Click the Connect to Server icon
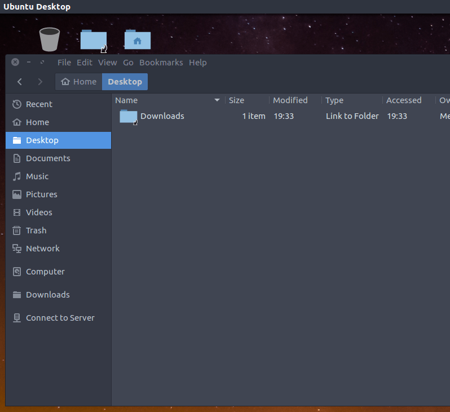Screen dimensions: 450x412 point(17,318)
